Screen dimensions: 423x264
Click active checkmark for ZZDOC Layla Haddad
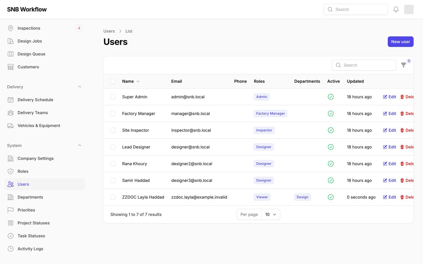[331, 197]
